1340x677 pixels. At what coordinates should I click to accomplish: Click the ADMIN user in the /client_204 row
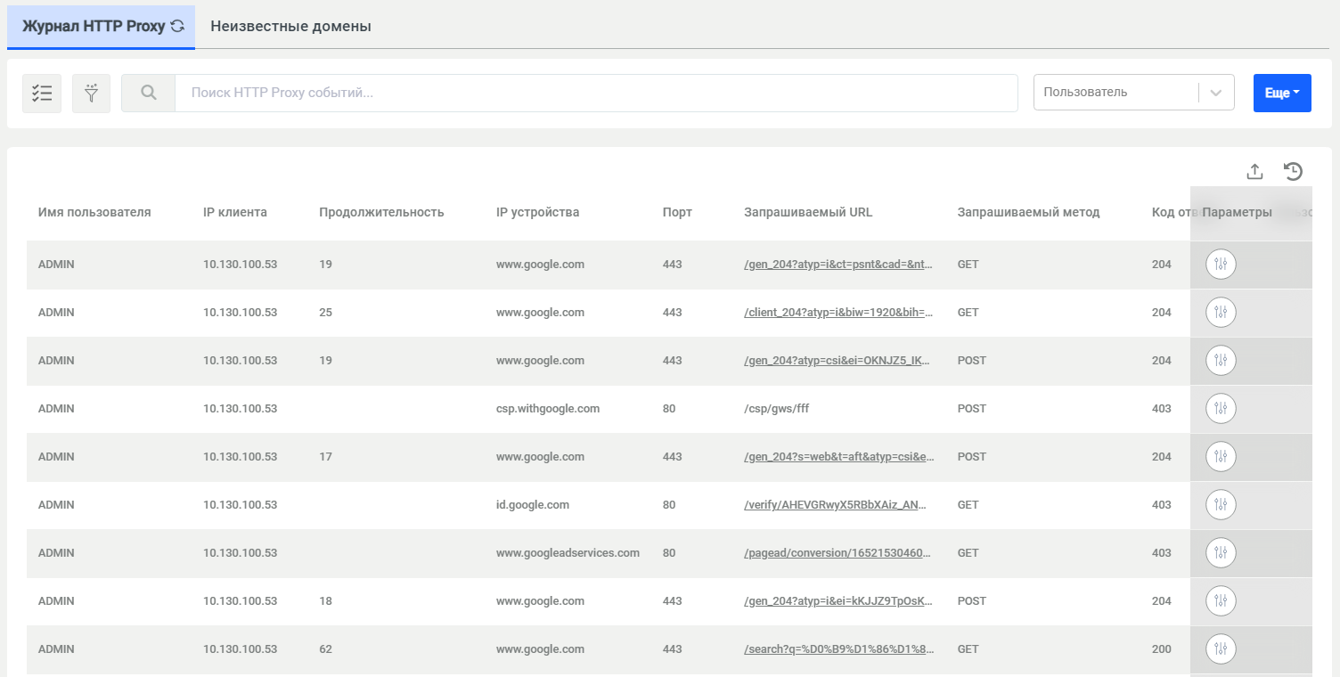(x=56, y=313)
